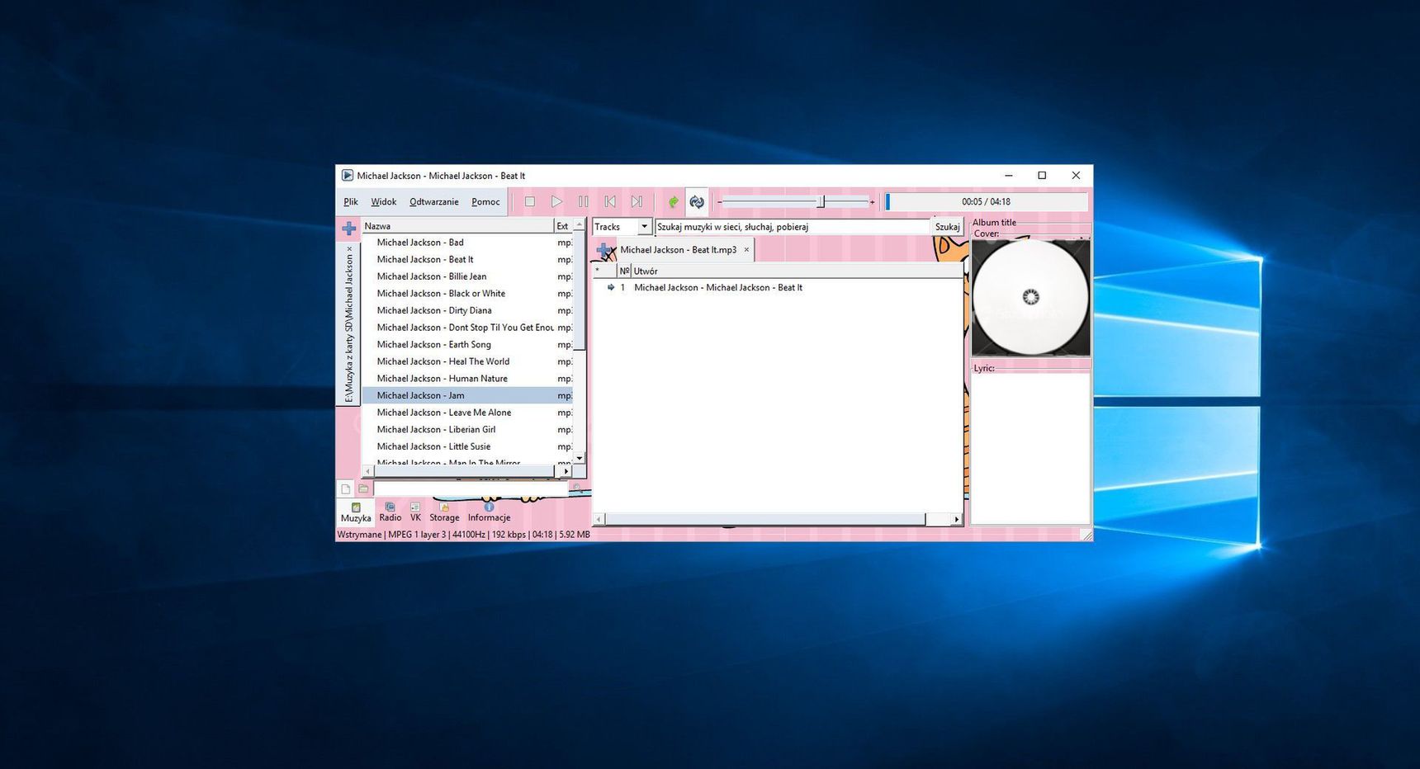Click the Lyric text area

[x=1030, y=449]
